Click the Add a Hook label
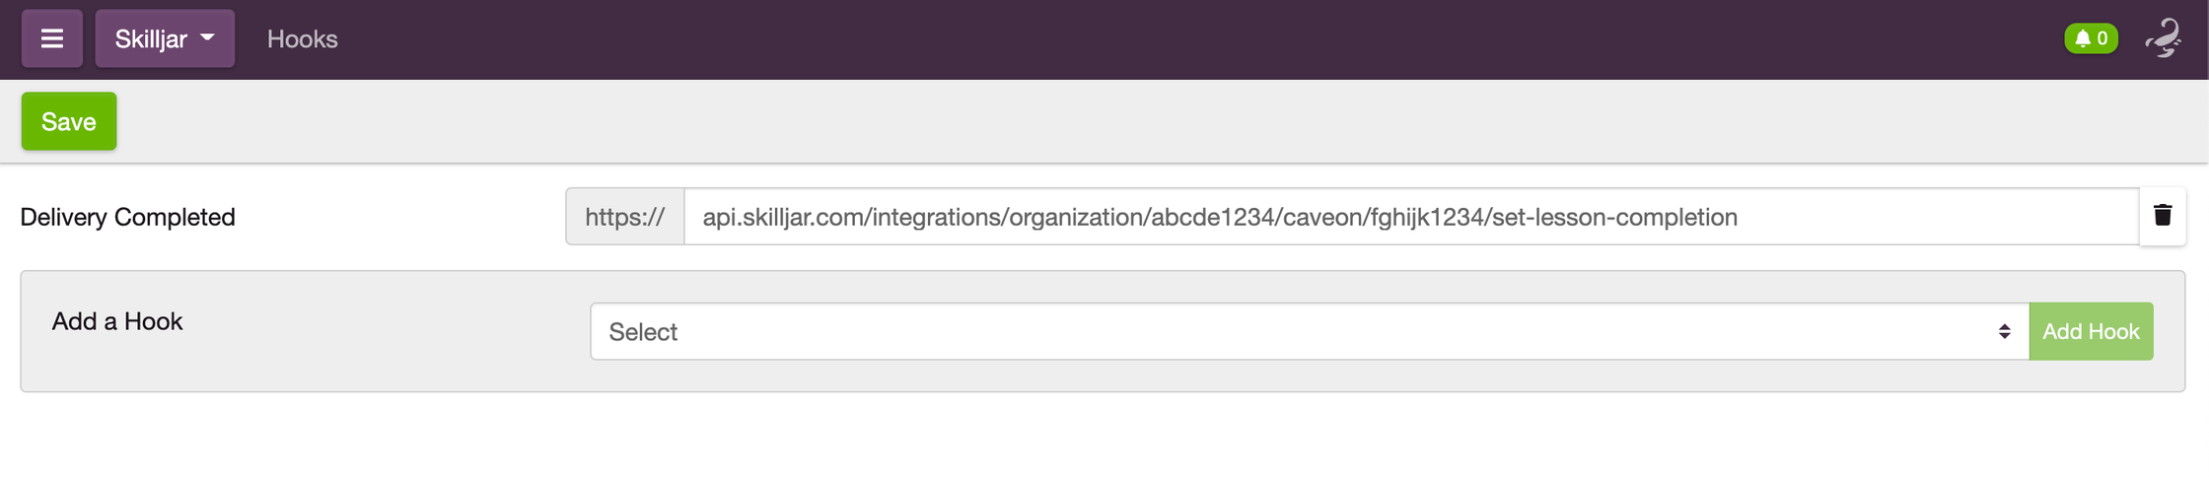The width and height of the screenshot is (2209, 477). [117, 321]
